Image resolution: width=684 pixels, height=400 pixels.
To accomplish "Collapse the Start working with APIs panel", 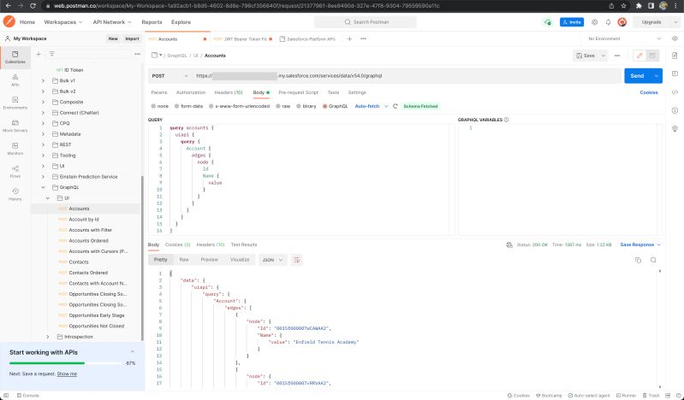I will coord(132,352).
